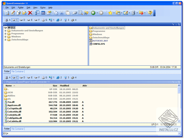The height and width of the screenshot is (138, 184).
Task: Click the folder with heart icon
Action: point(141,13)
